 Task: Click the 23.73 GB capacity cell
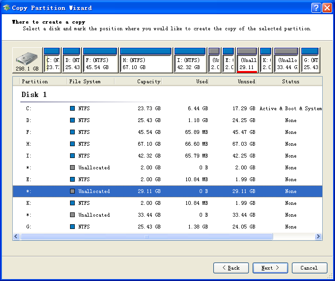[149, 108]
